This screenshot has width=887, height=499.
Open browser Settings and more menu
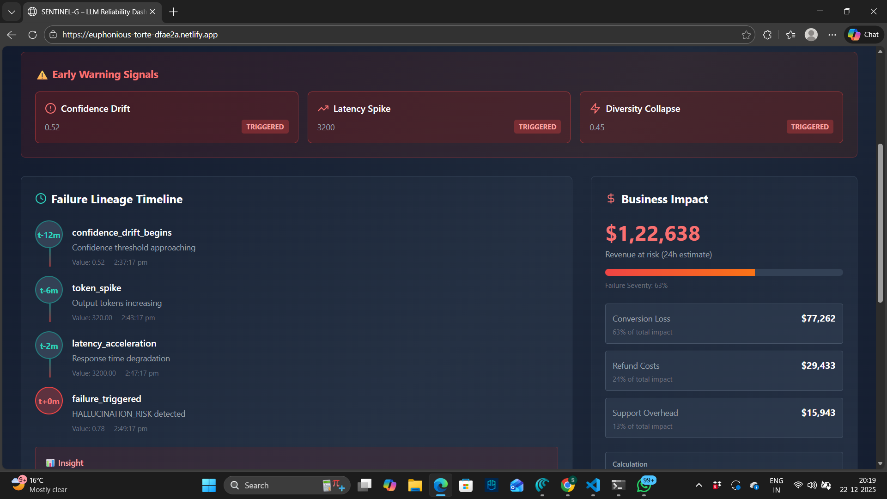[832, 35]
